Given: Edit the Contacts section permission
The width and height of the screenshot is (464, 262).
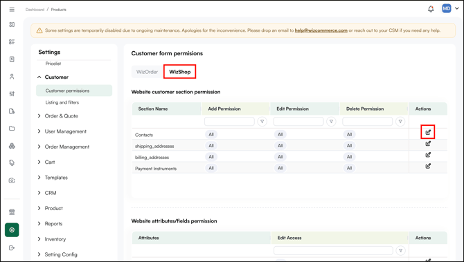Looking at the screenshot, I should pos(428,132).
